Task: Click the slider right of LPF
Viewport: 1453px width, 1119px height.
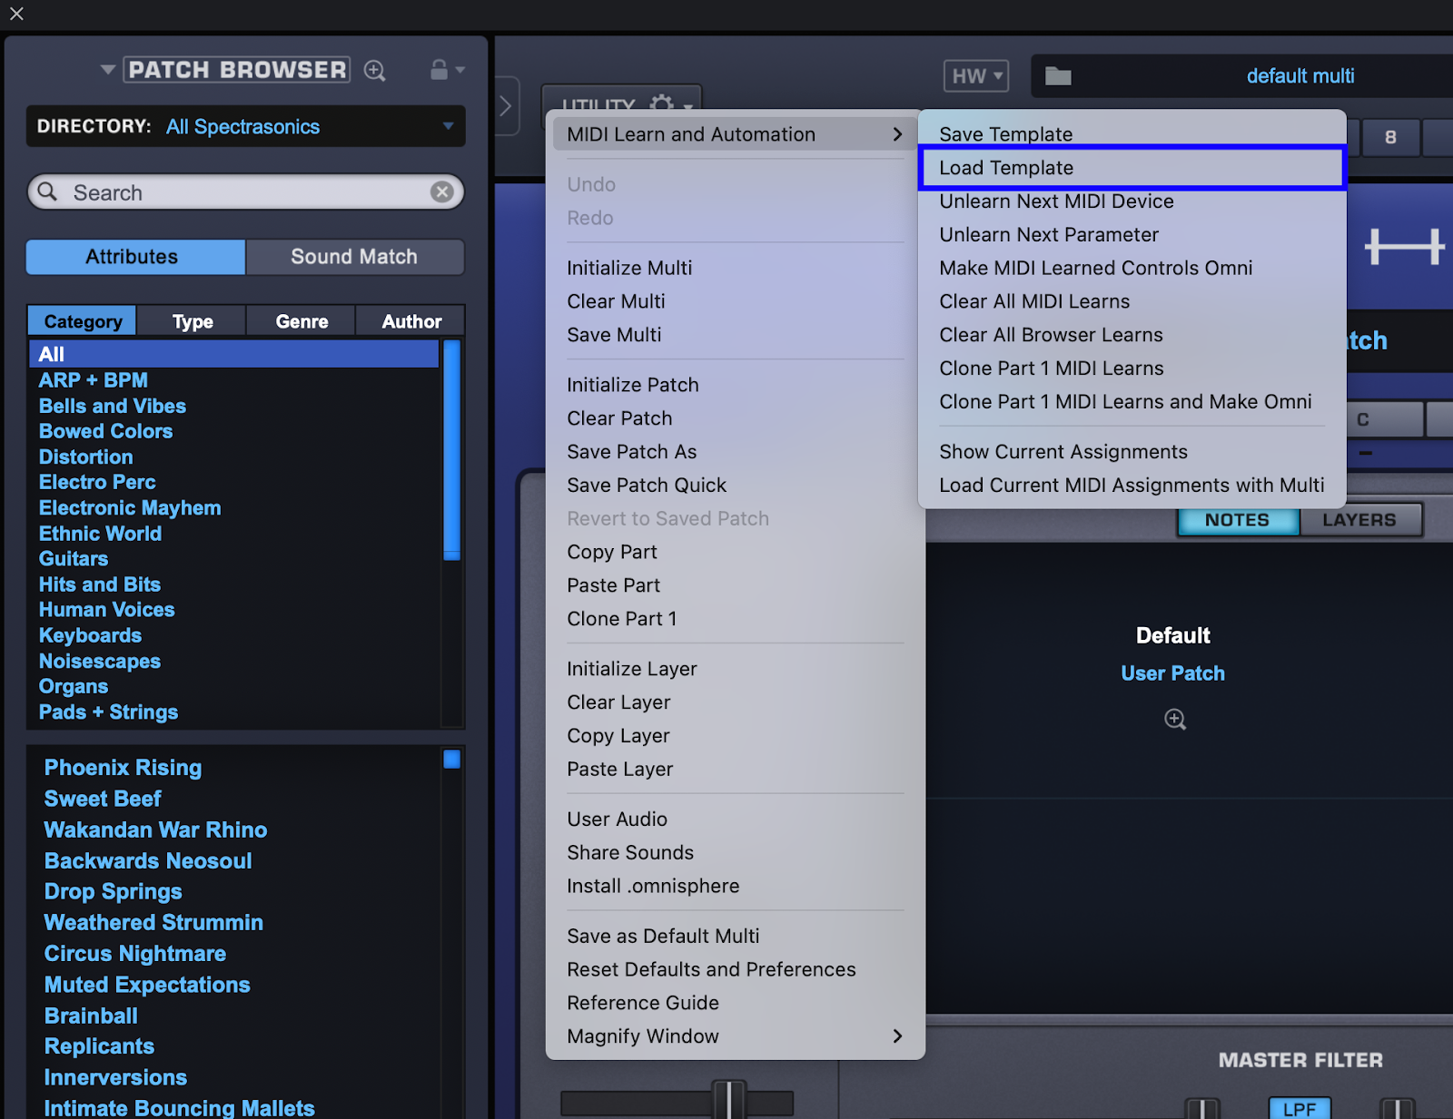Action: (x=1397, y=1108)
